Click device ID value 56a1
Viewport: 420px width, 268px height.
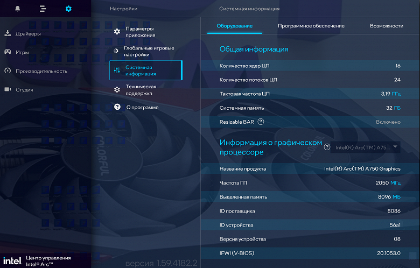pyautogui.click(x=395, y=225)
